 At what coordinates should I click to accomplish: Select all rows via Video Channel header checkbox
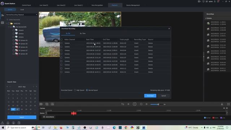tap(61, 39)
